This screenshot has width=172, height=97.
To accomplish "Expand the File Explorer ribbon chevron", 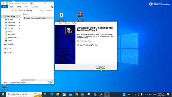I will coord(49,7).
